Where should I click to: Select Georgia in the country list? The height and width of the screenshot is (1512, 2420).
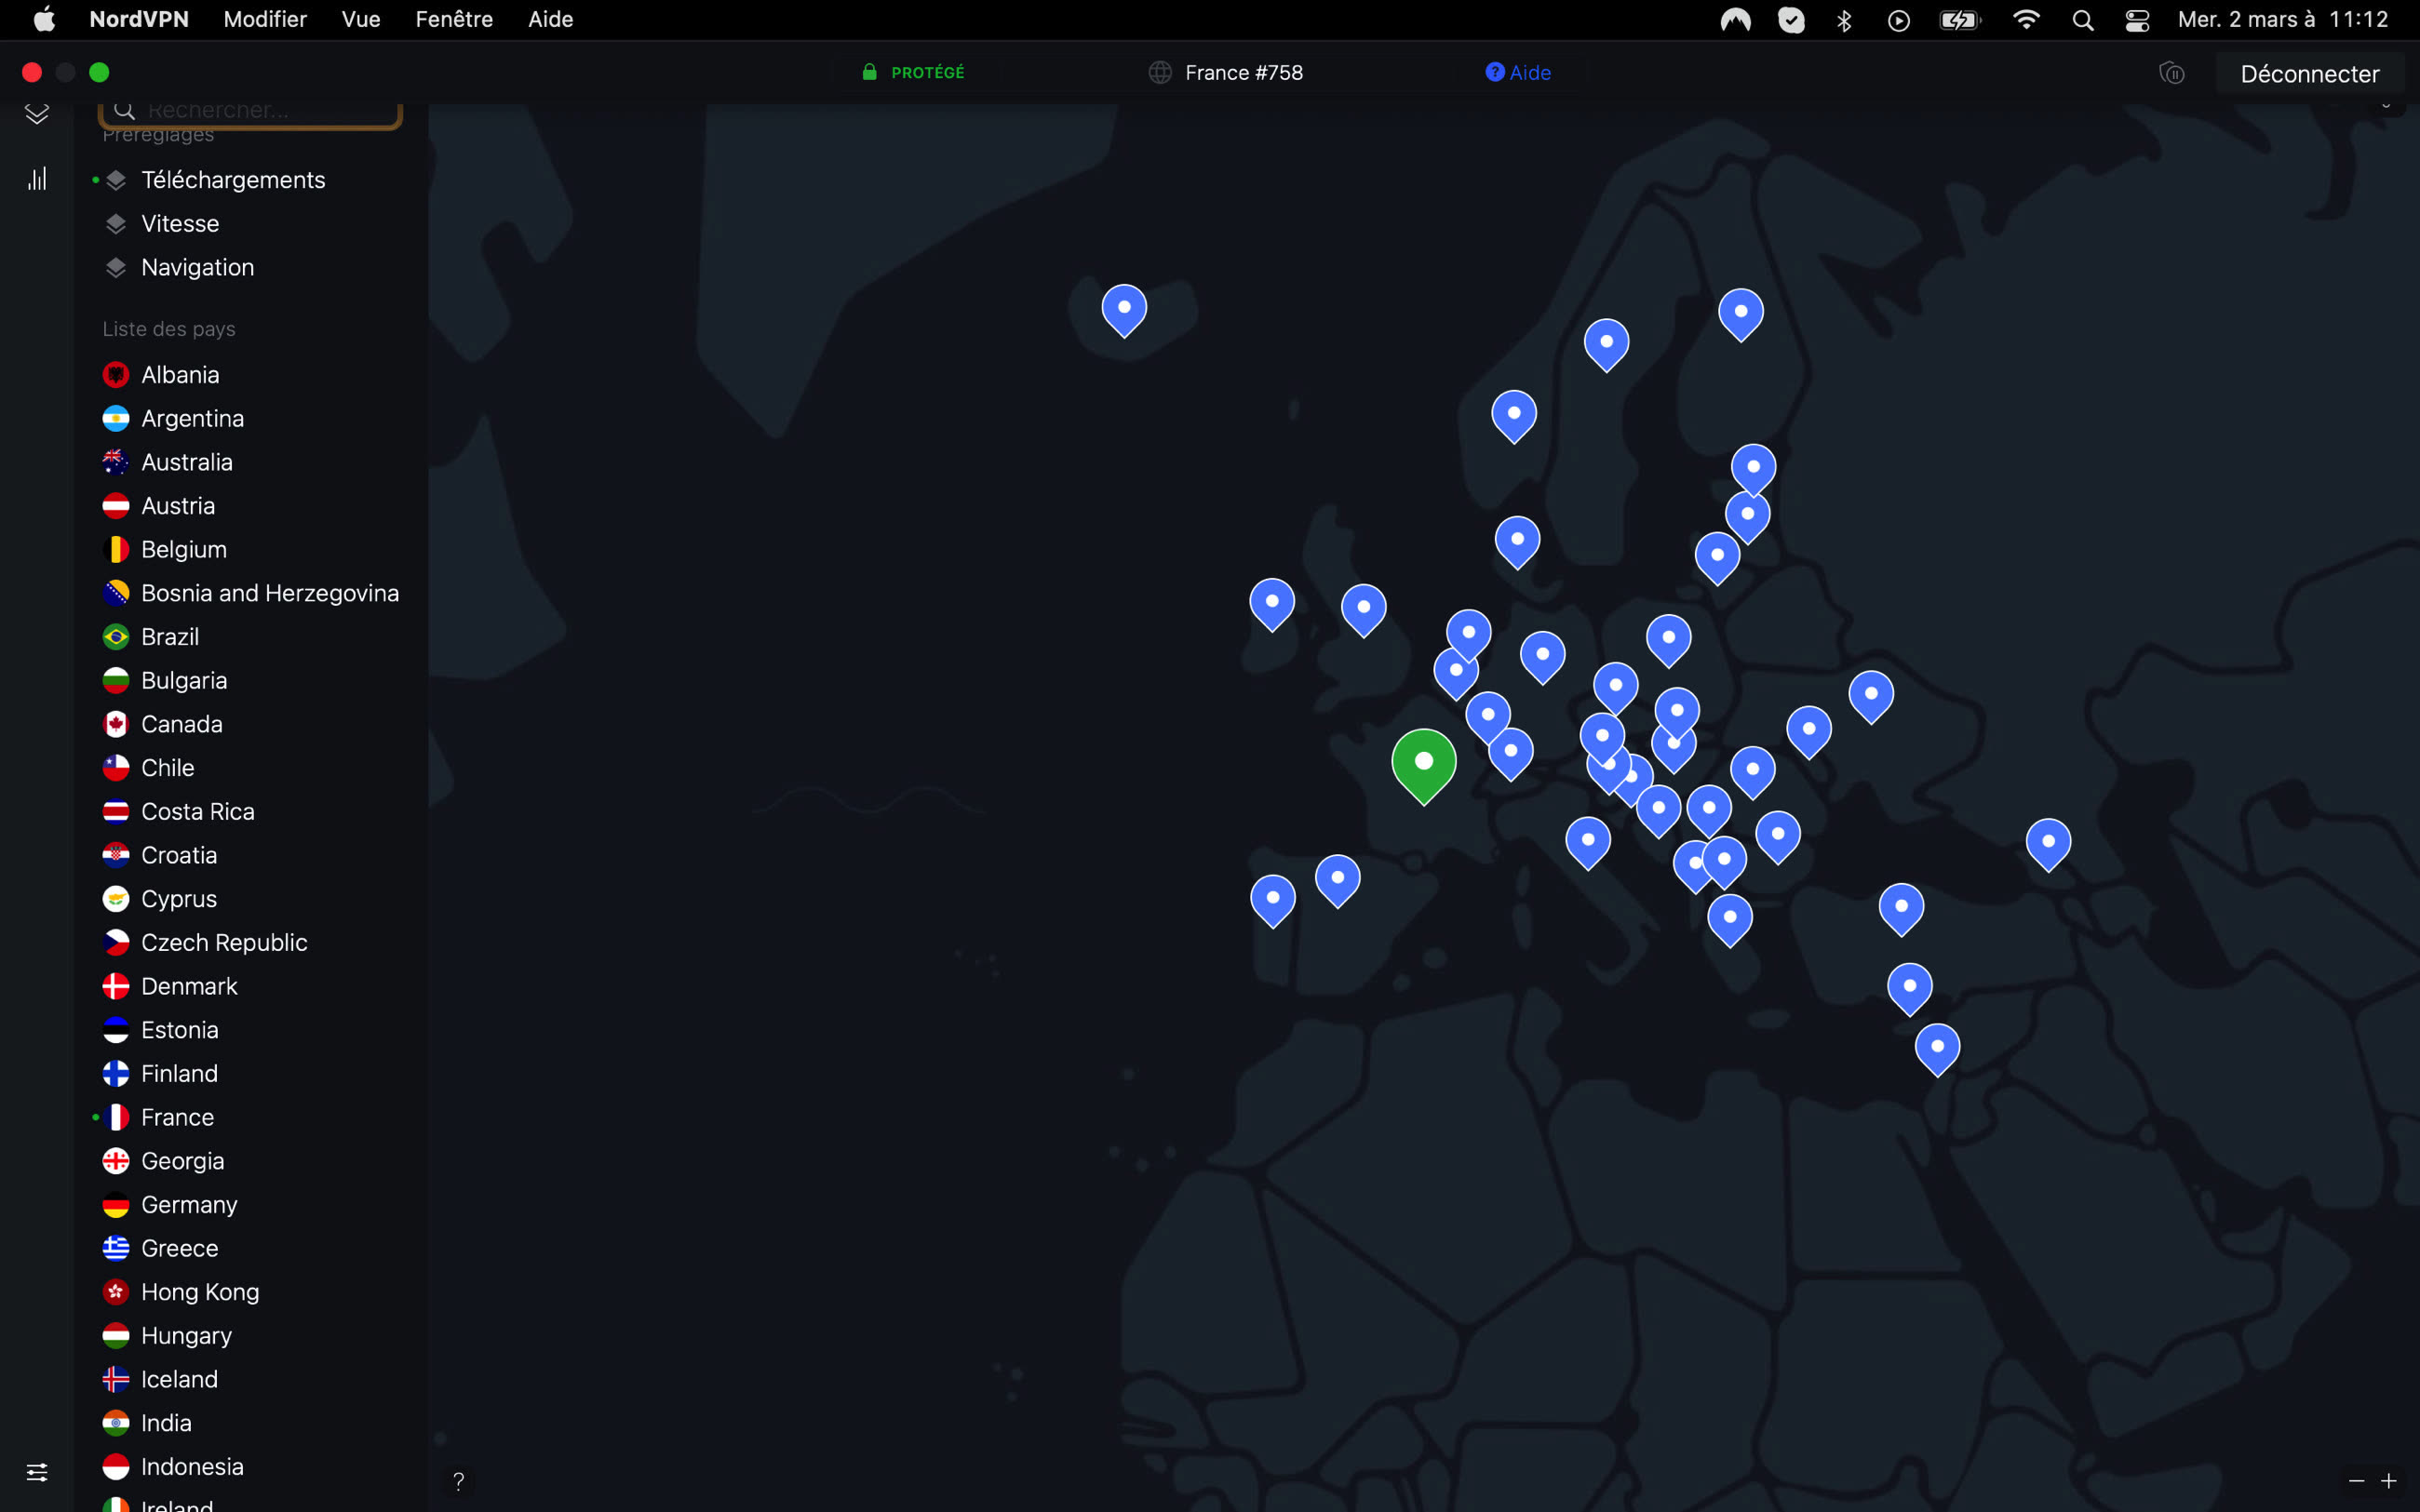[182, 1161]
